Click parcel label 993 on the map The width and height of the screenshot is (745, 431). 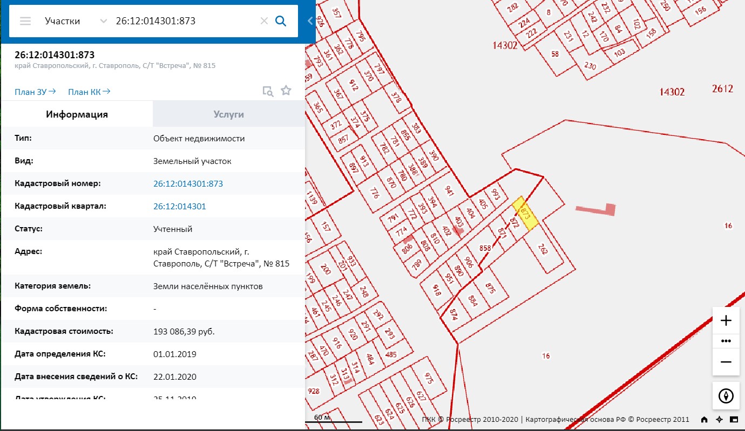point(496,195)
